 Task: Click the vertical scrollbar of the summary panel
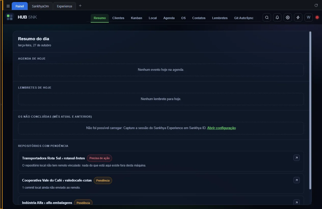(x=310, y=110)
